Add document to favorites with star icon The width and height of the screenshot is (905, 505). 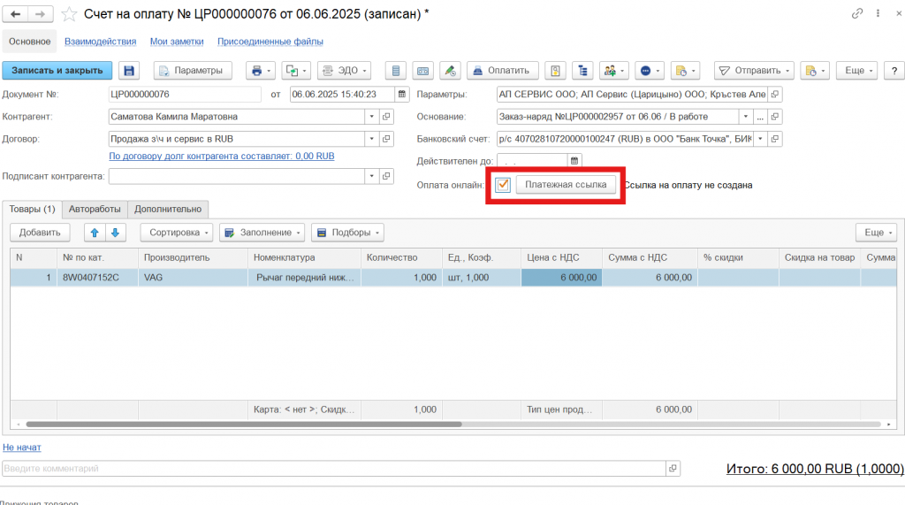pos(69,14)
